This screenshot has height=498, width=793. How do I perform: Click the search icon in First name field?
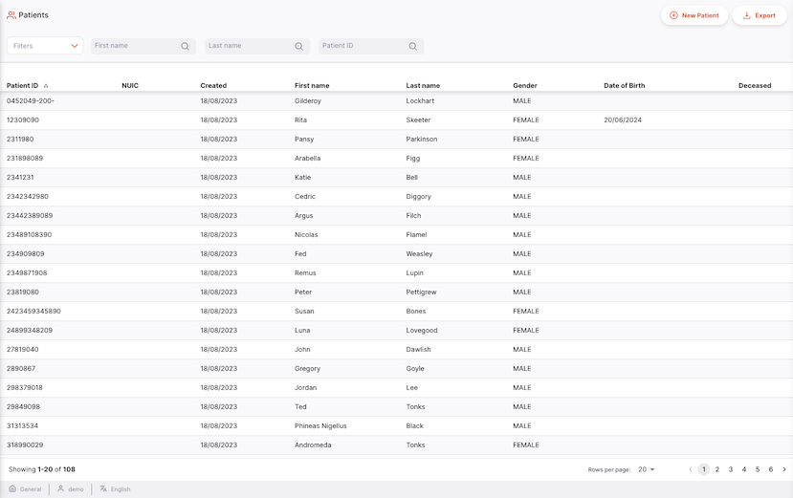coord(185,46)
